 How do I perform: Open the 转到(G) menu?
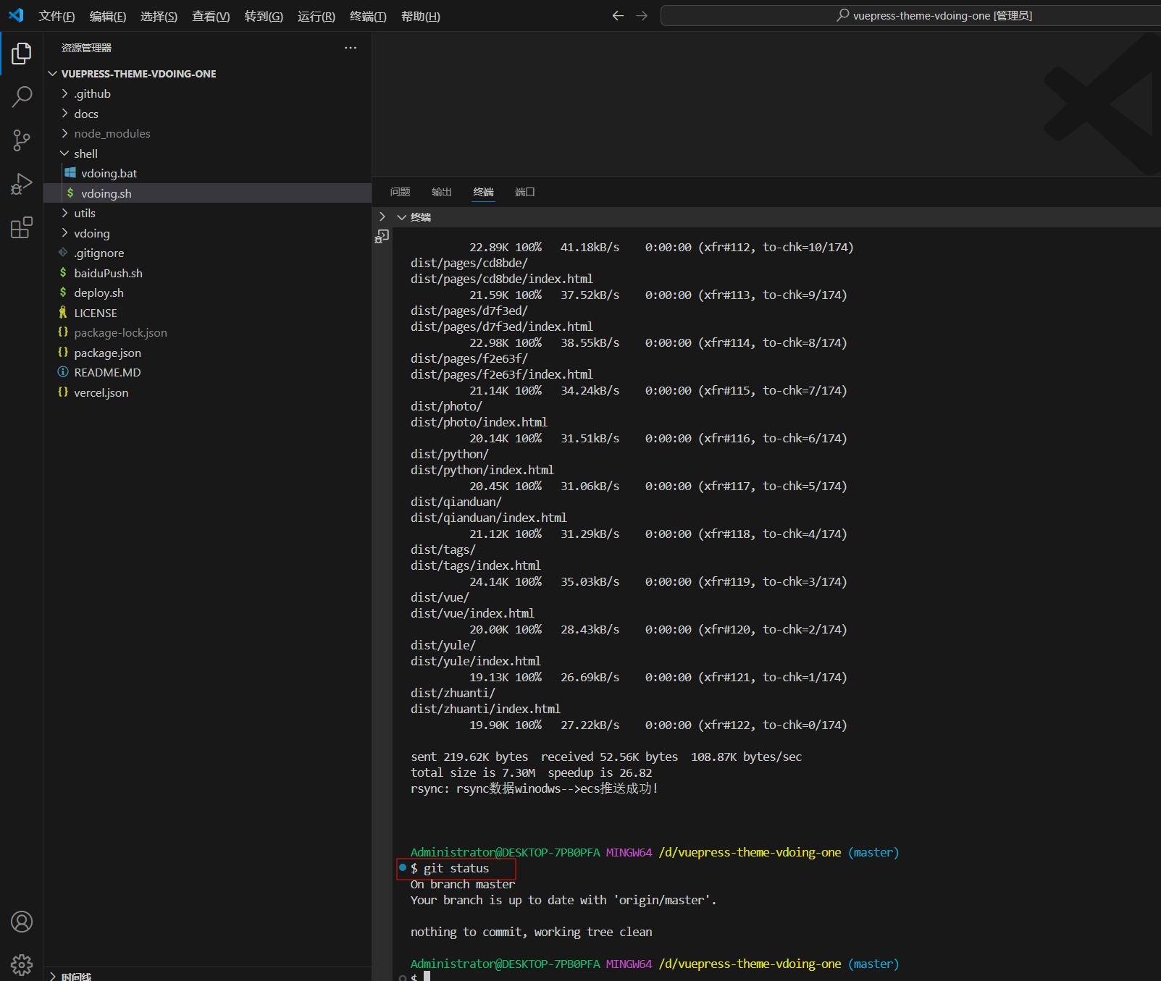point(264,16)
